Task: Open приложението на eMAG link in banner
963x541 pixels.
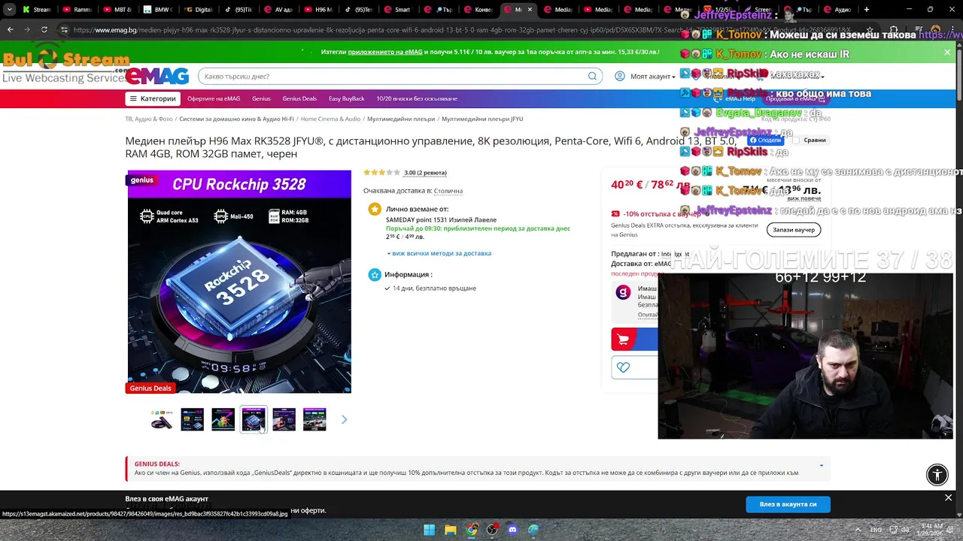Action: (x=385, y=52)
